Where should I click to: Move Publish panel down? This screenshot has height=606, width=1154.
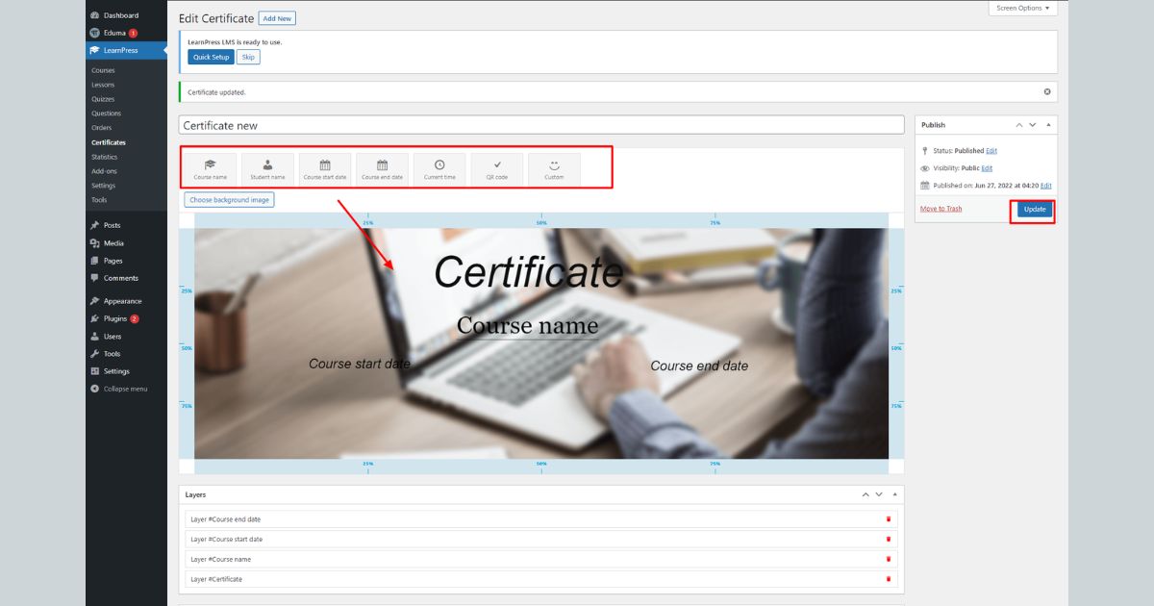tap(1033, 125)
